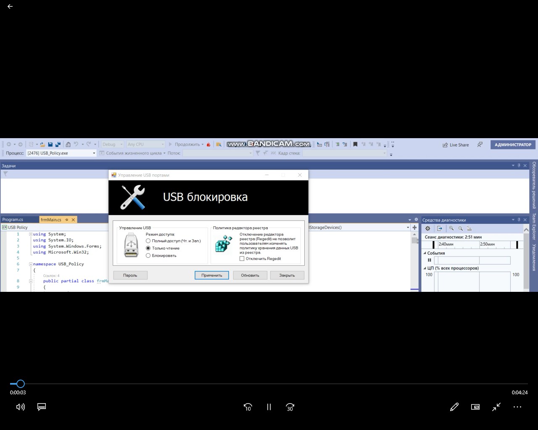The height and width of the screenshot is (430, 538).
Task: Click the 2:40мин diagnostics timeline mark
Action: tap(446, 244)
